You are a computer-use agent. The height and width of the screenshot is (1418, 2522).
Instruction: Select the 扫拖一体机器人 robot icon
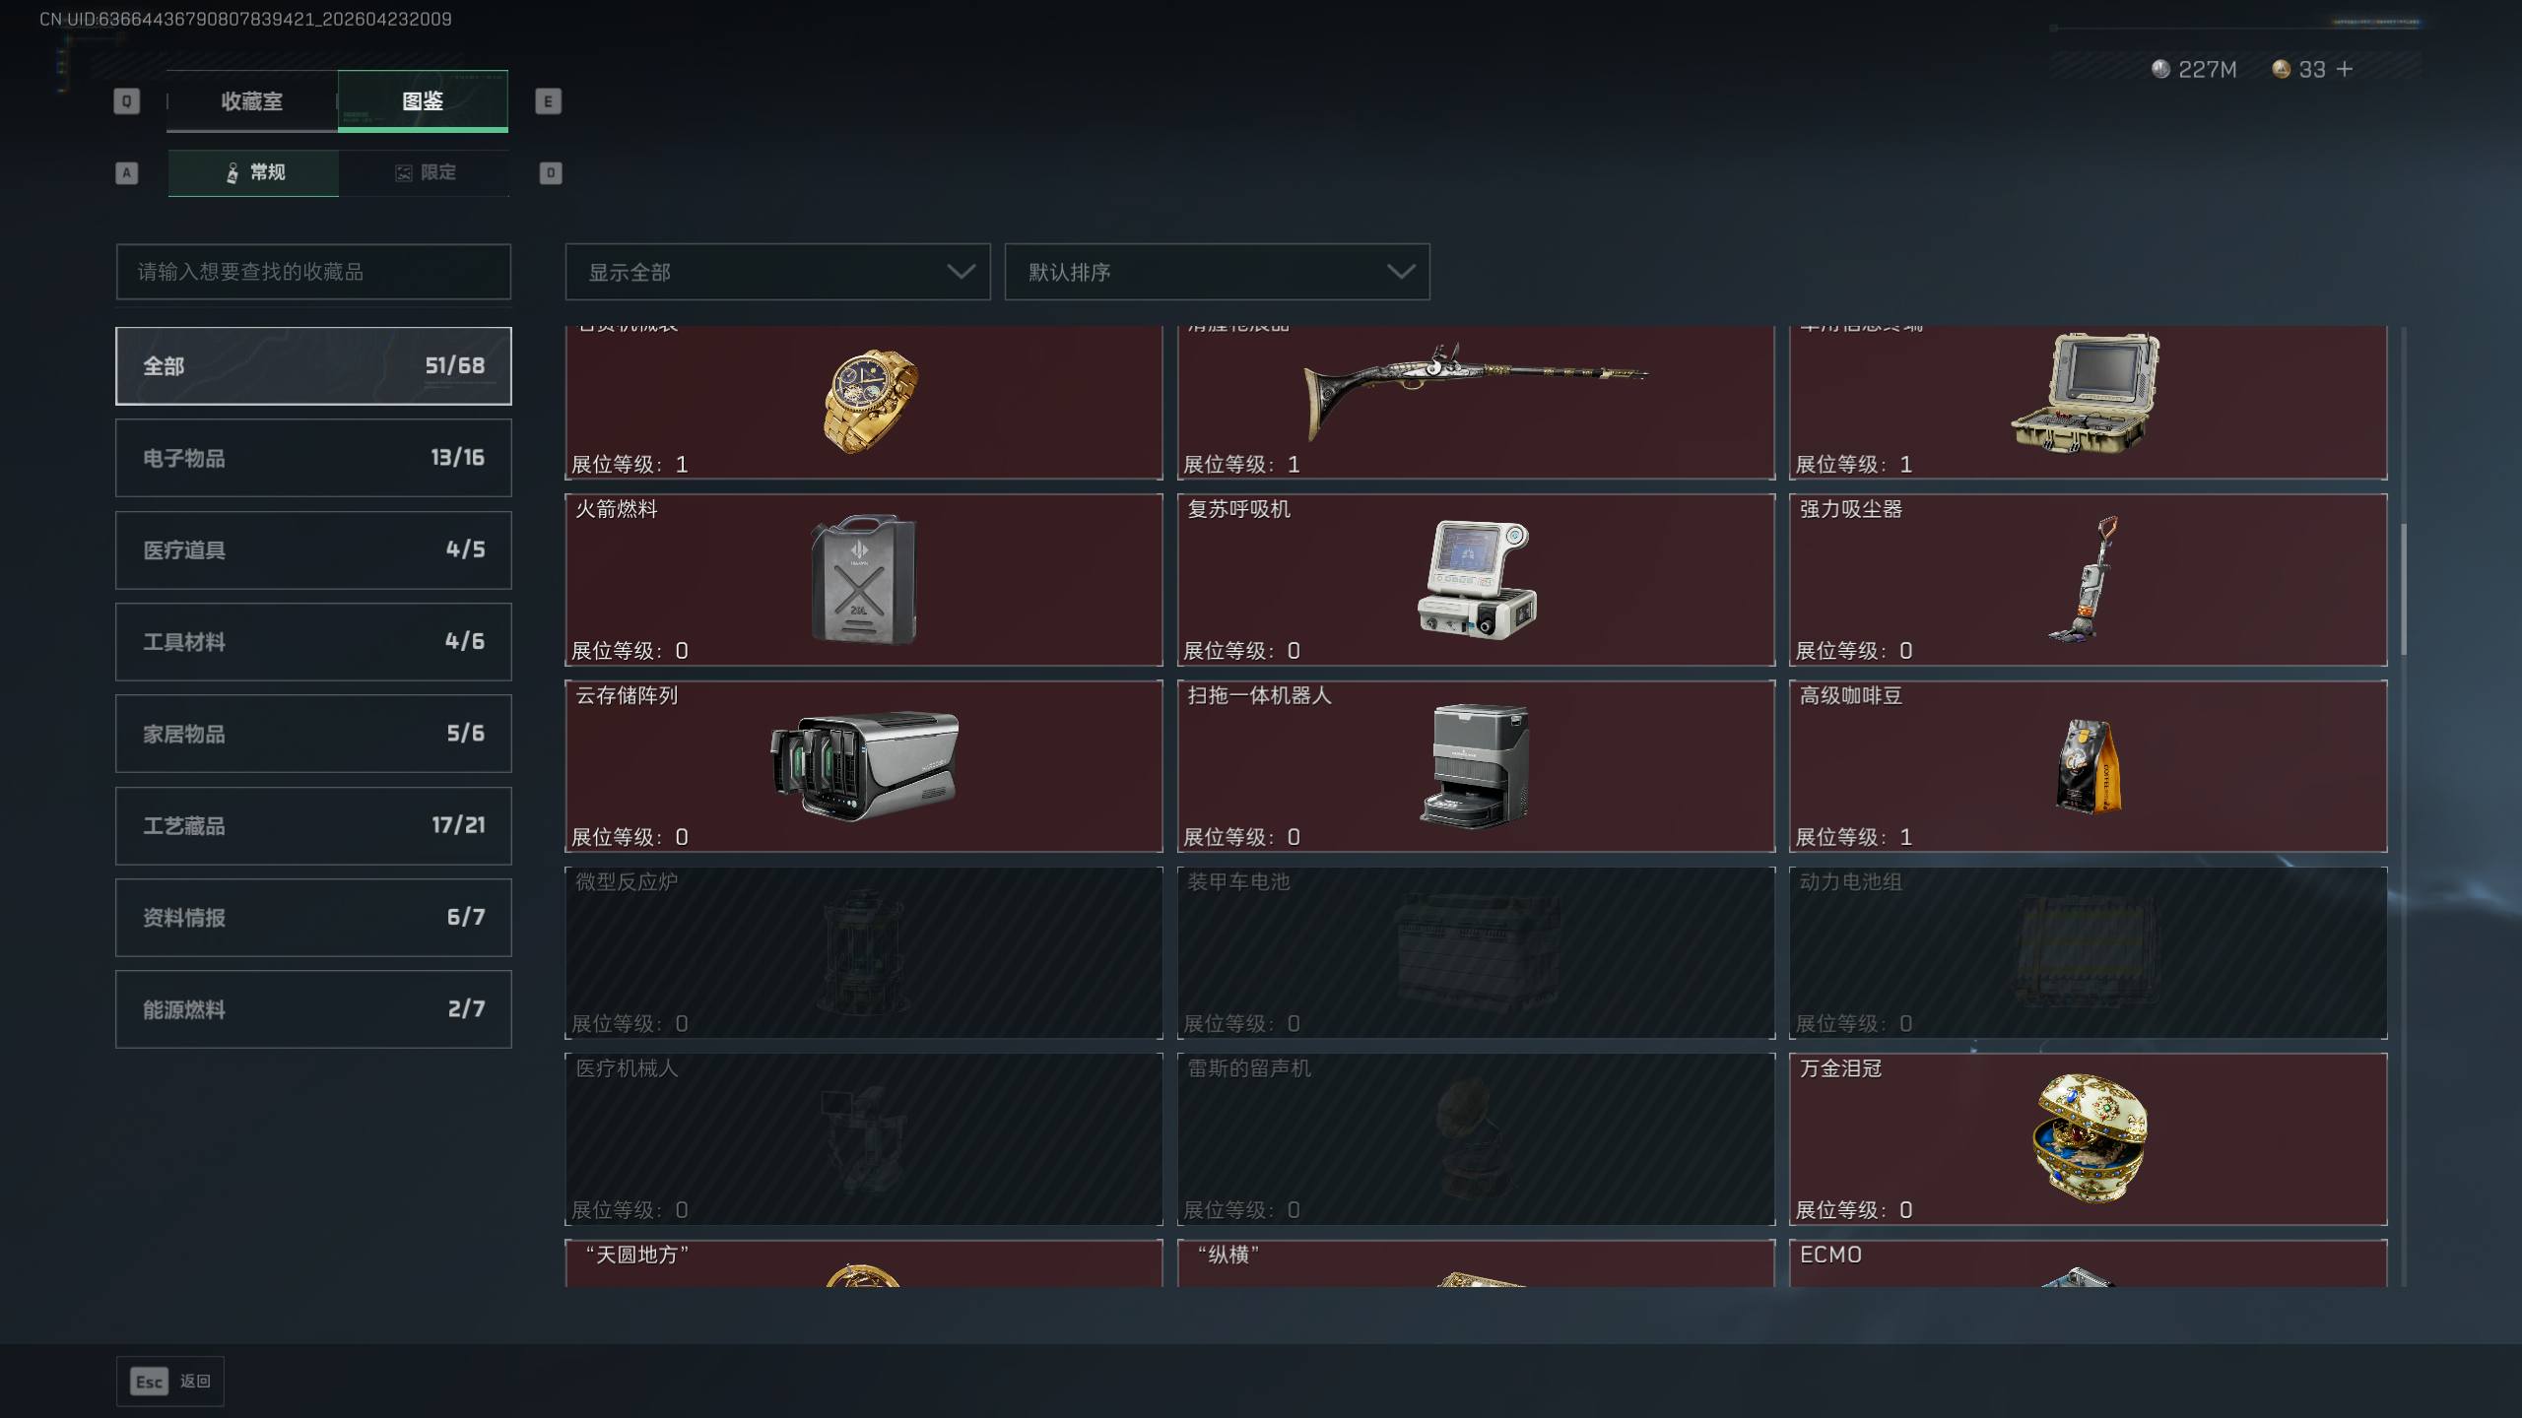pos(1475,766)
